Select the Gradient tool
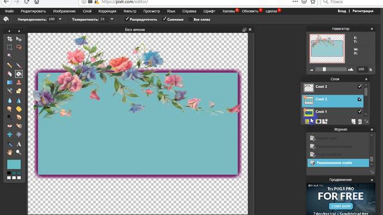 click(x=10, y=82)
